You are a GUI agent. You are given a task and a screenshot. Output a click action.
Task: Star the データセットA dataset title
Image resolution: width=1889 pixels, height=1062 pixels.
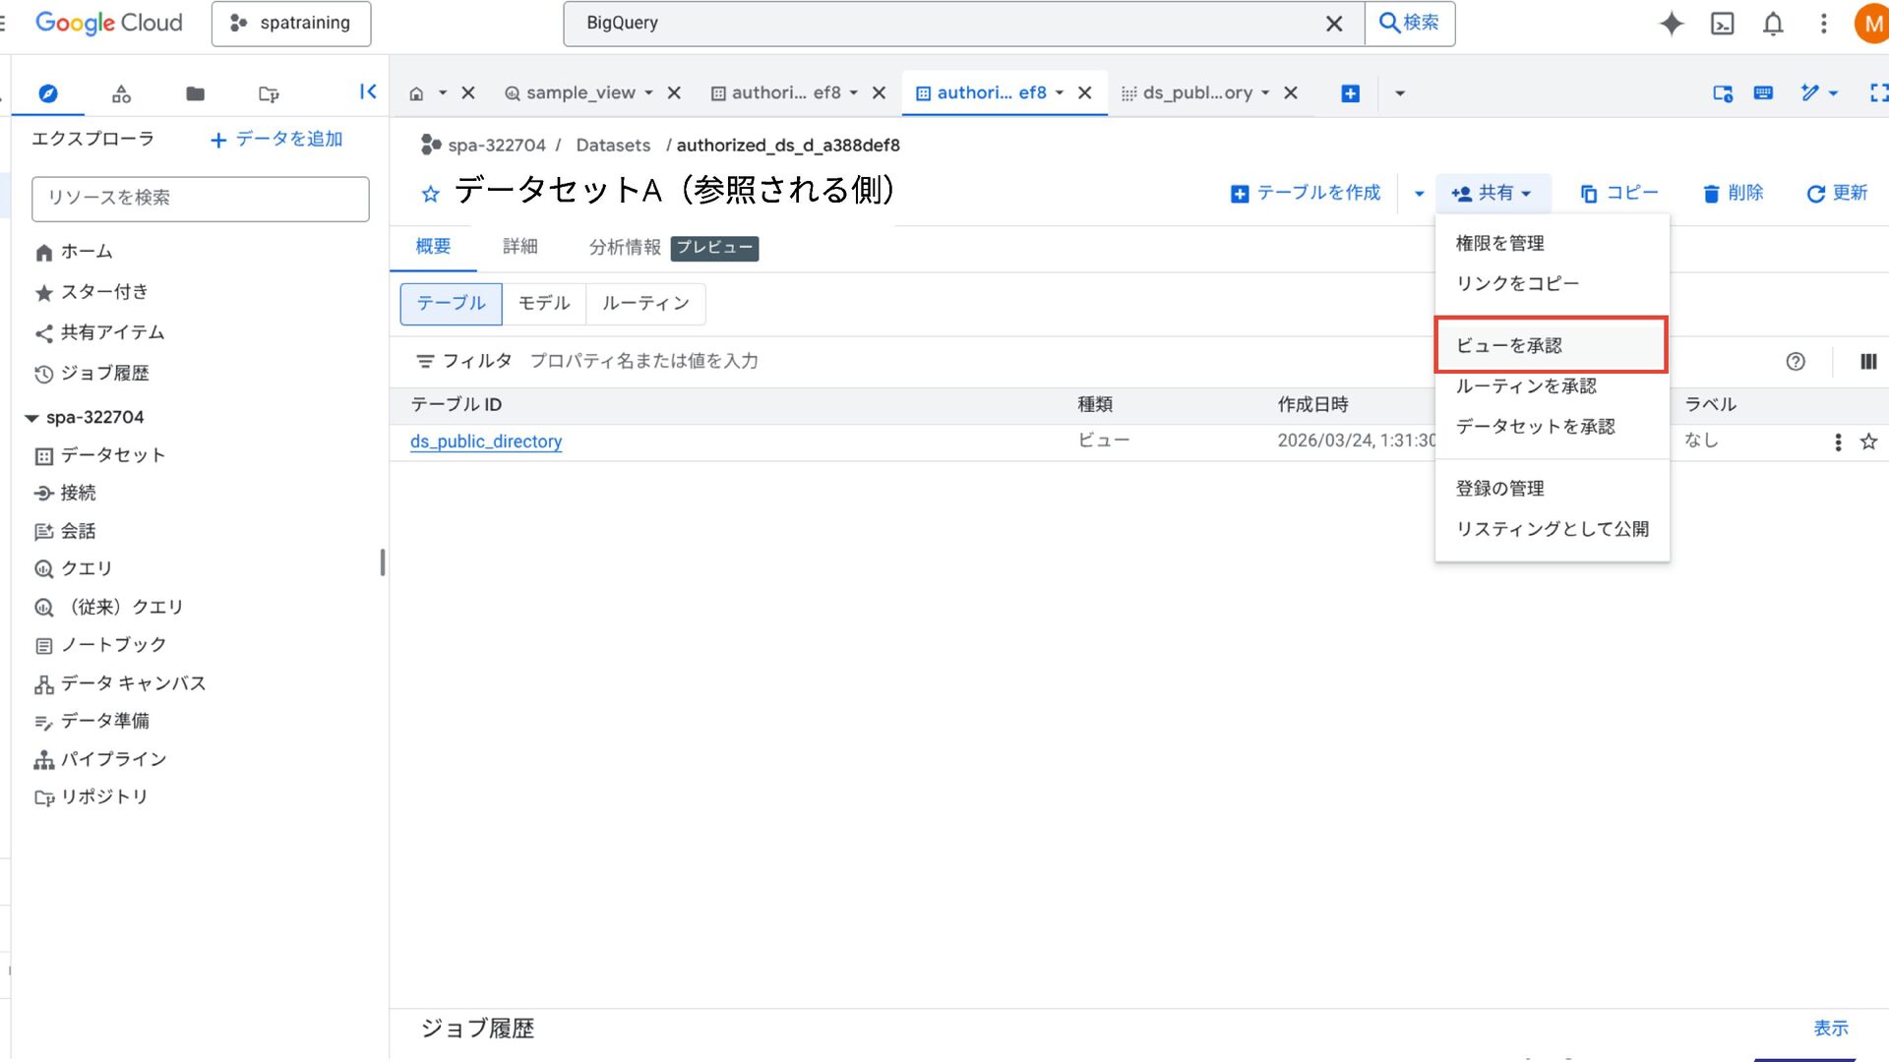tap(430, 194)
